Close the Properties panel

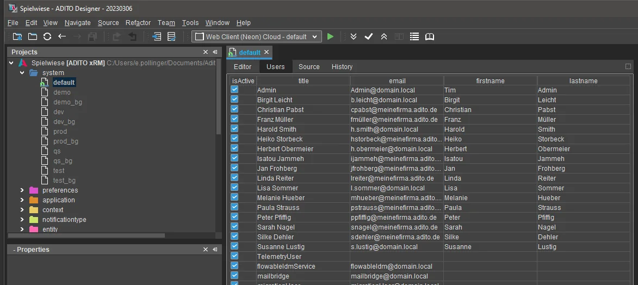point(206,250)
